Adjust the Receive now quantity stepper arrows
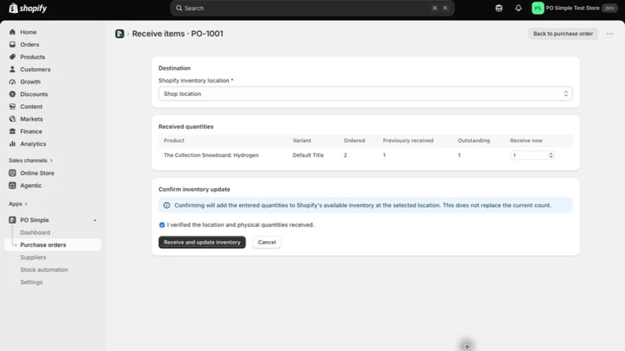Screen dimensions: 625x351 click(551, 155)
